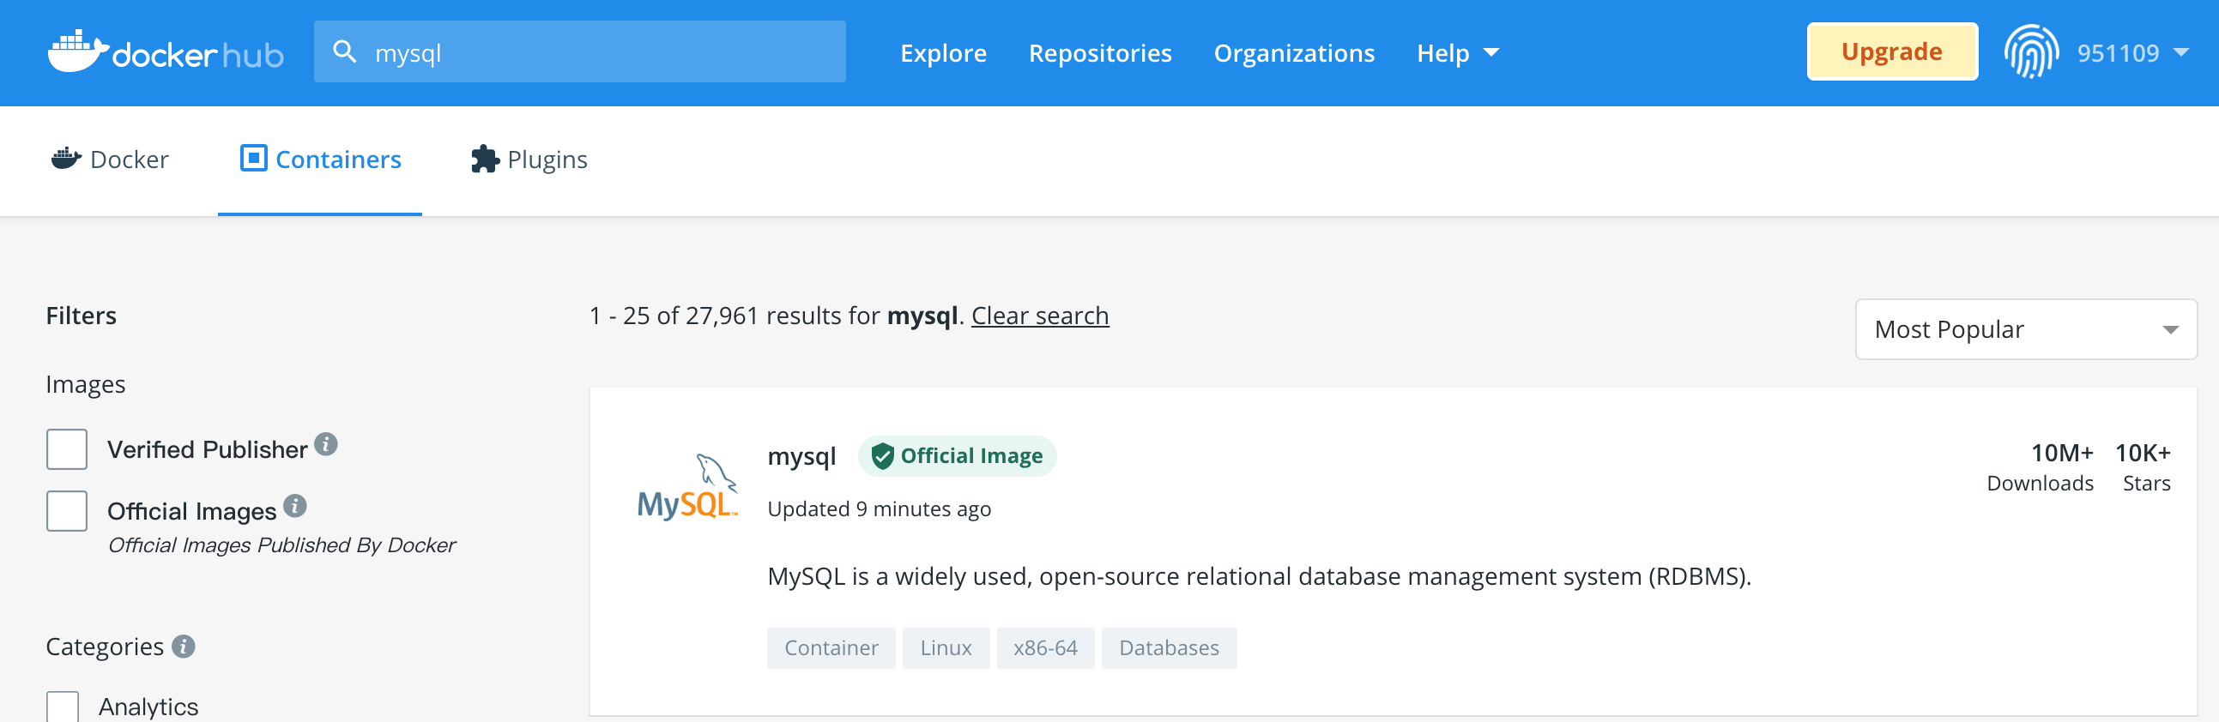
Task: Click the fingerprint account avatar
Action: pyautogui.click(x=2031, y=51)
